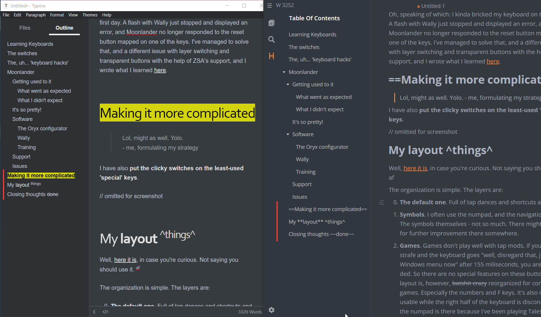Open source code mode with the </> icon
This screenshot has width=541, height=317.
105,312
